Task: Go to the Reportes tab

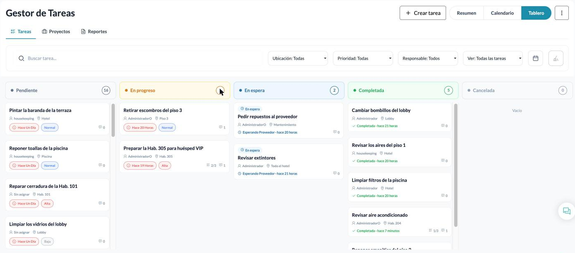Action: [94, 32]
